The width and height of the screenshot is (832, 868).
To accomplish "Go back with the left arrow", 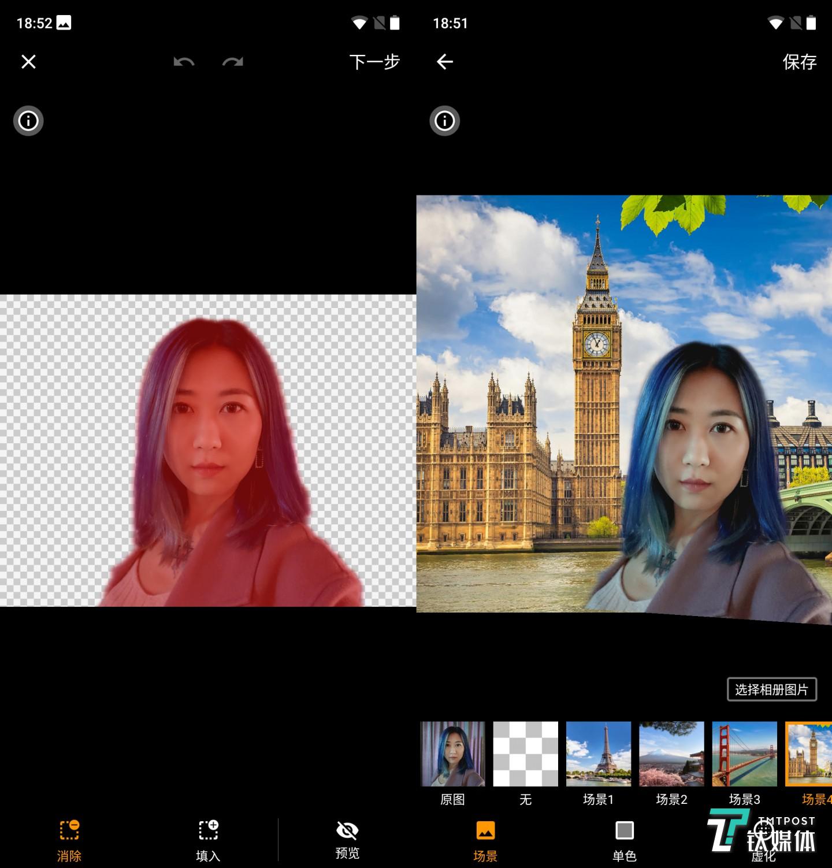I will coord(444,62).
